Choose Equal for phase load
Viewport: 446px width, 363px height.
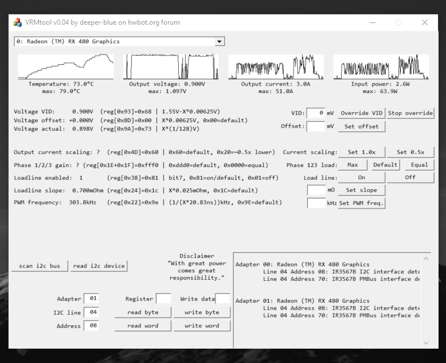420,165
